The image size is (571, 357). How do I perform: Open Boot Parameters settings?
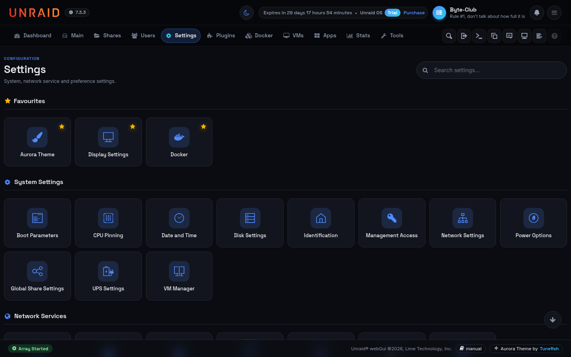(x=37, y=223)
